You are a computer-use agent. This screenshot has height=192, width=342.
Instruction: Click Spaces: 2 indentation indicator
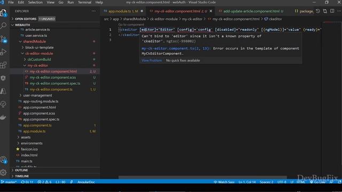(266, 182)
